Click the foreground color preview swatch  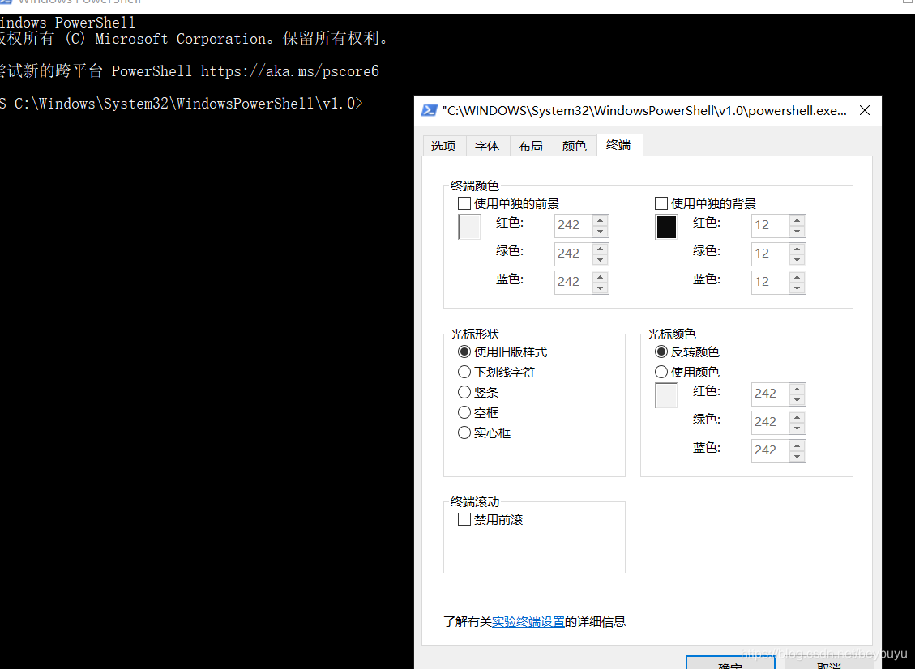469,227
